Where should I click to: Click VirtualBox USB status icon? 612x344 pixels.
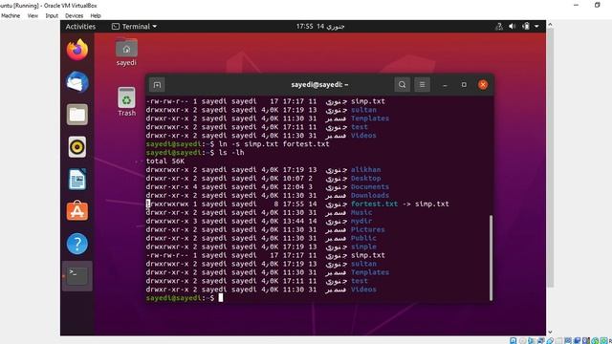coord(550,341)
